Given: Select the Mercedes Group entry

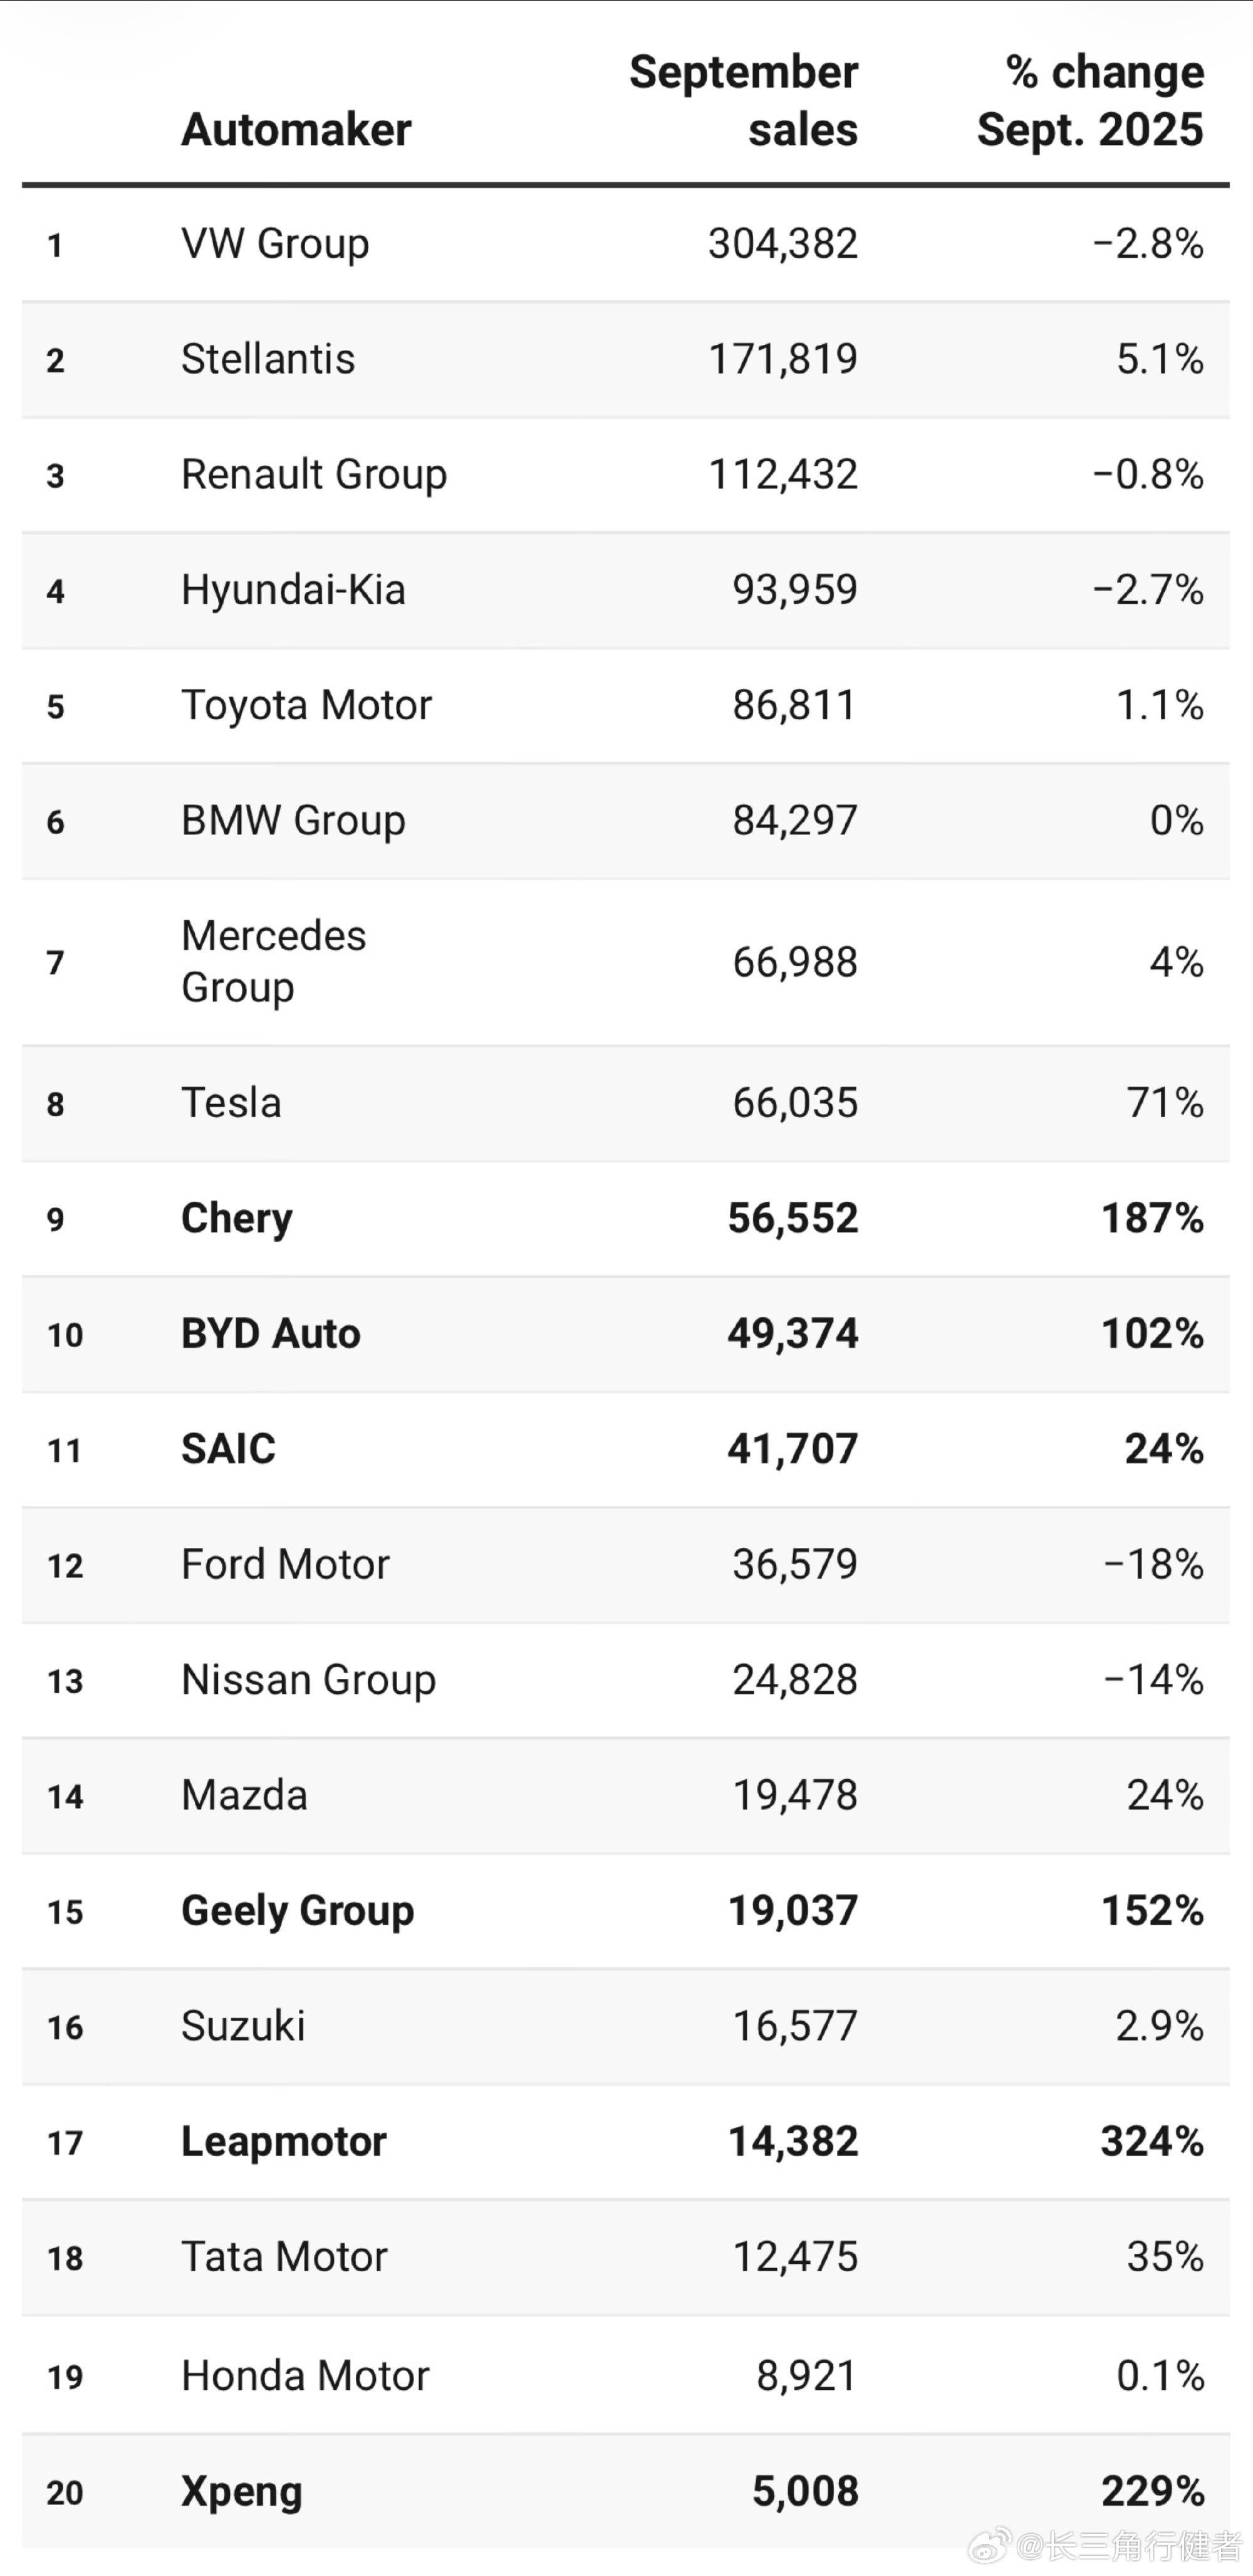Looking at the screenshot, I should click(274, 962).
